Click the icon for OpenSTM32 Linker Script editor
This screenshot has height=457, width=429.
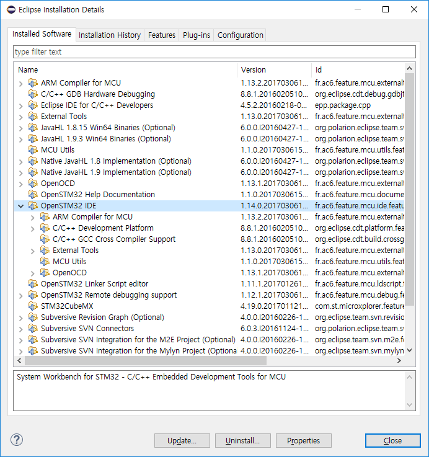coord(33,284)
